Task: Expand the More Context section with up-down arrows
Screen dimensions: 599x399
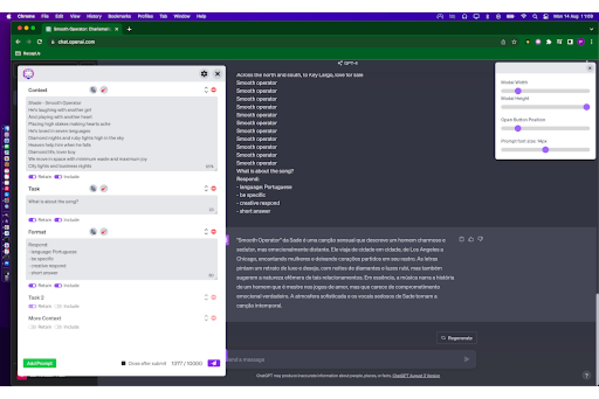Action: 206,318
